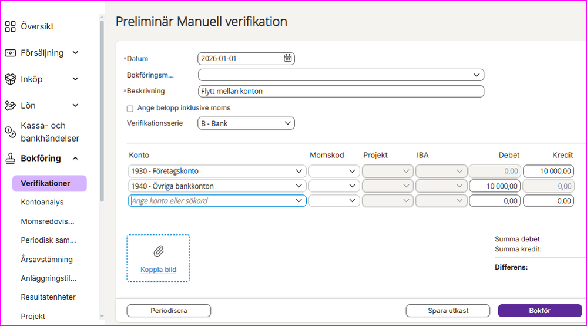Open the Översikt dashboard icon
The image size is (587, 326).
click(x=11, y=26)
